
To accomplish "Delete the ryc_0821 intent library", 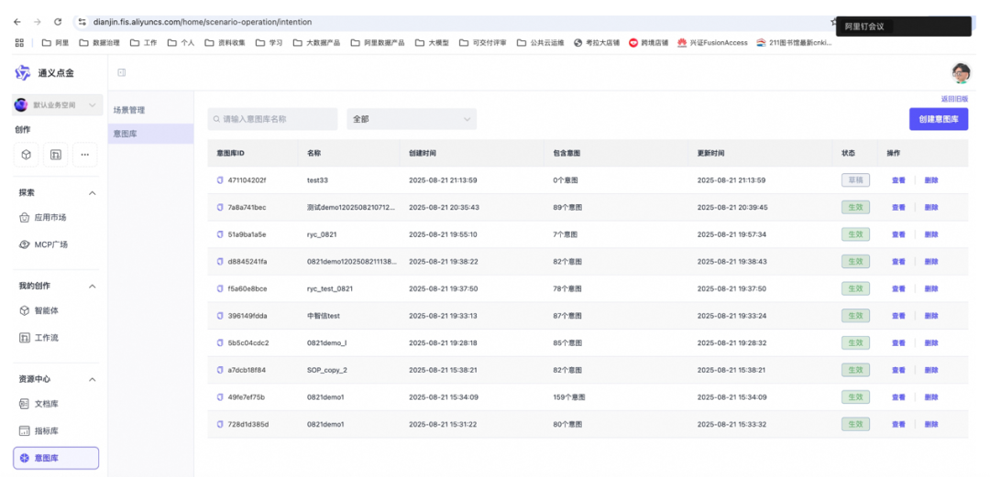I will 931,234.
